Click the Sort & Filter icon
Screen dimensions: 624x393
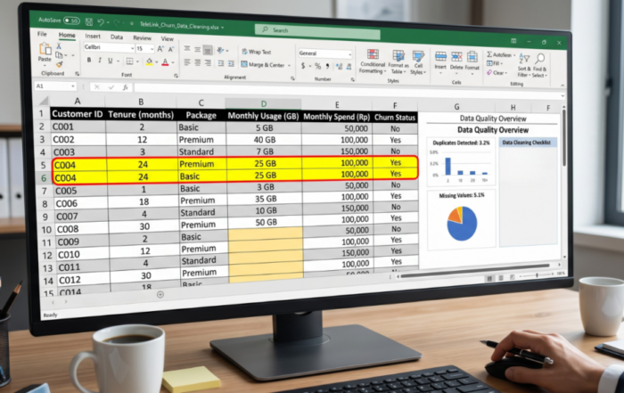tap(524, 60)
